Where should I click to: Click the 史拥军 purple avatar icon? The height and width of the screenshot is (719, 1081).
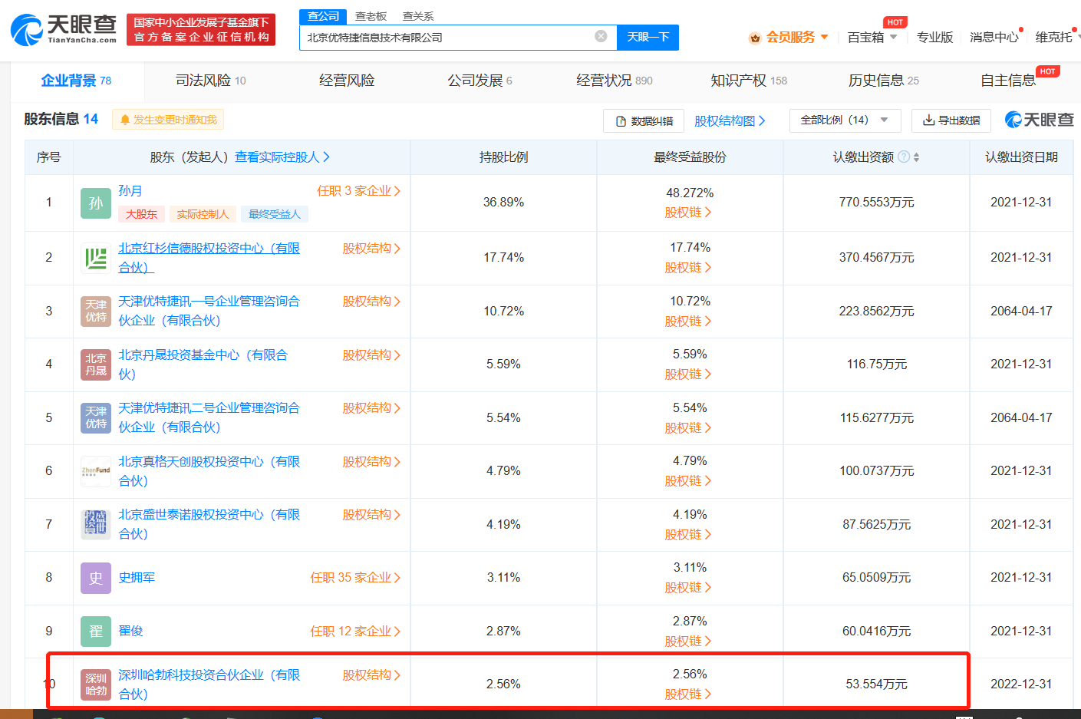tap(96, 578)
